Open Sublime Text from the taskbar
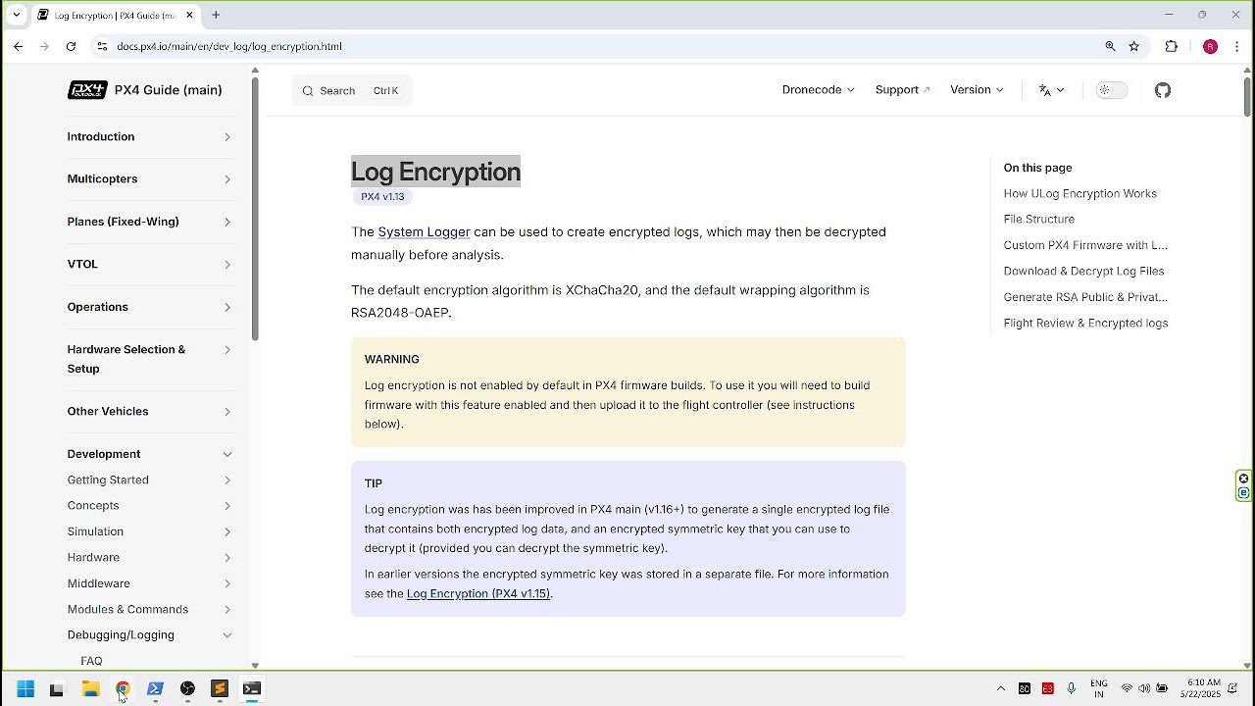Image resolution: width=1255 pixels, height=706 pixels. point(220,689)
